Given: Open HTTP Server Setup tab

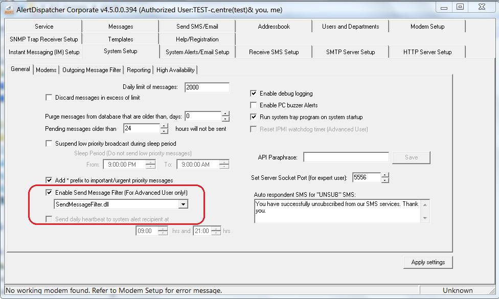Looking at the screenshot, I should (x=427, y=52).
